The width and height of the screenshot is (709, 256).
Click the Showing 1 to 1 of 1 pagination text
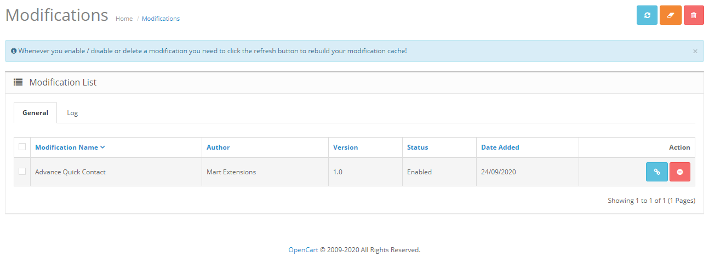pos(651,201)
